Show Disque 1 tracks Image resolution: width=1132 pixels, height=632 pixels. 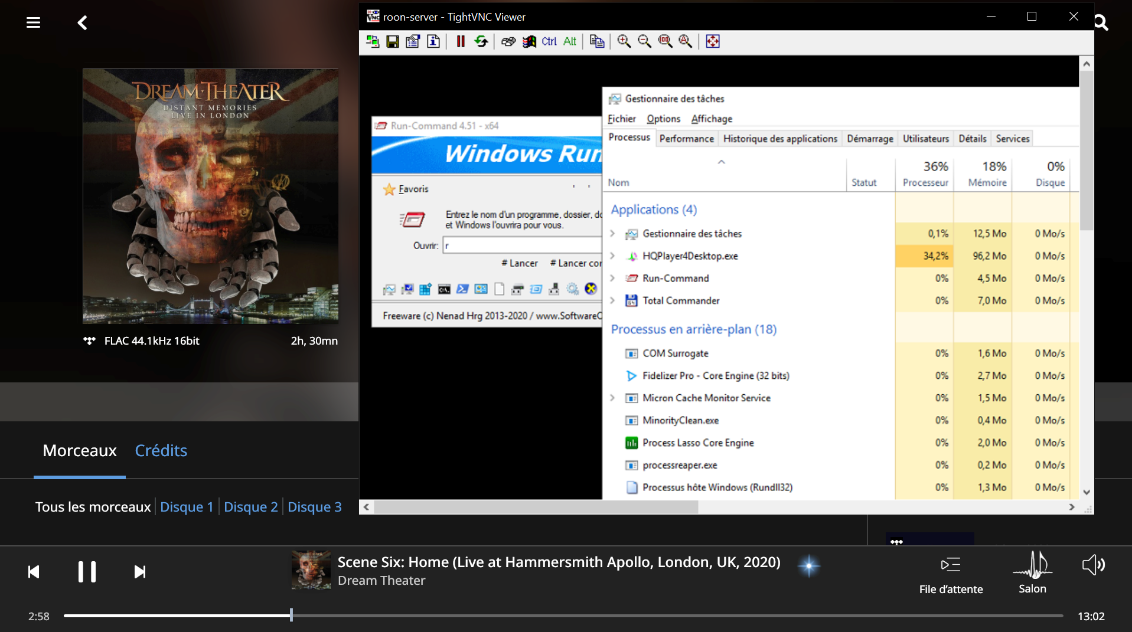point(187,507)
